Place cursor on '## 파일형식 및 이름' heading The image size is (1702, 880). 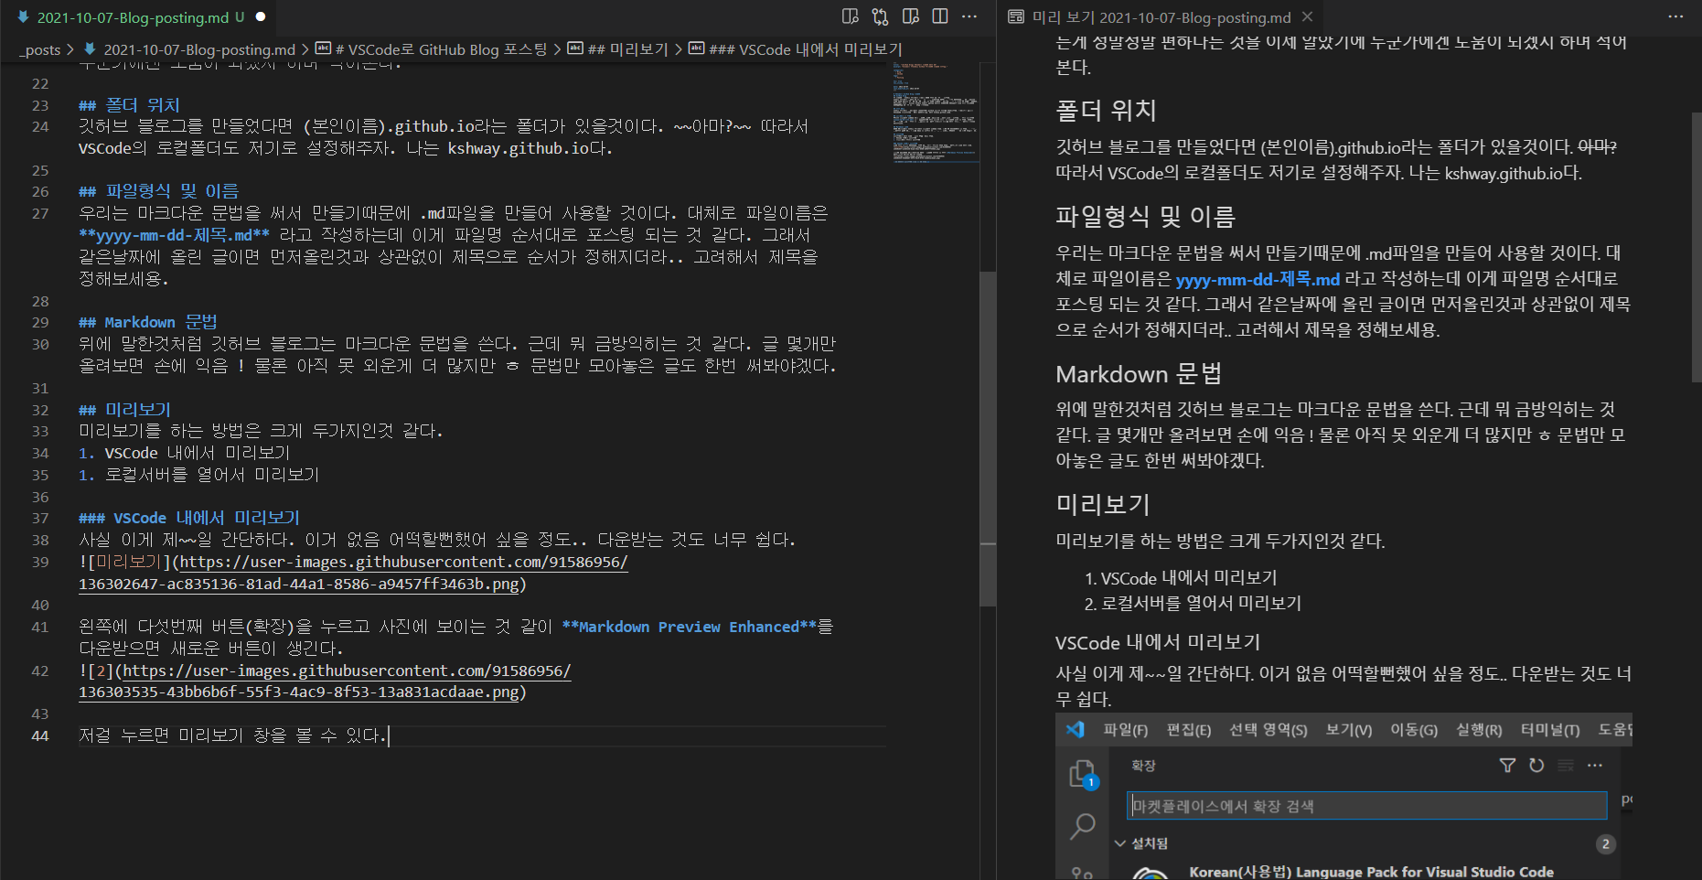tap(159, 191)
